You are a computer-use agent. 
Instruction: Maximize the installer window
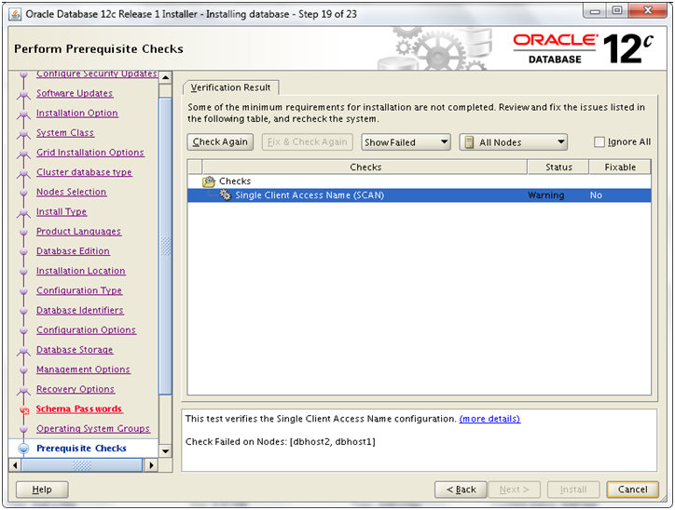(617, 11)
